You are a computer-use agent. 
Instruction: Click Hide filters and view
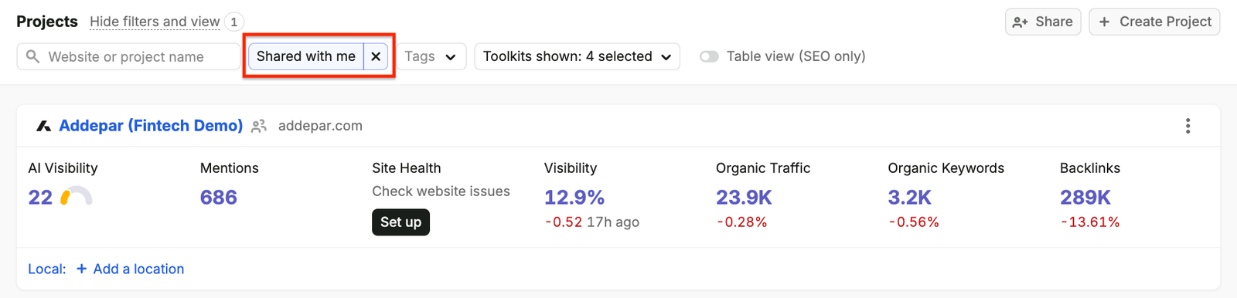point(155,22)
